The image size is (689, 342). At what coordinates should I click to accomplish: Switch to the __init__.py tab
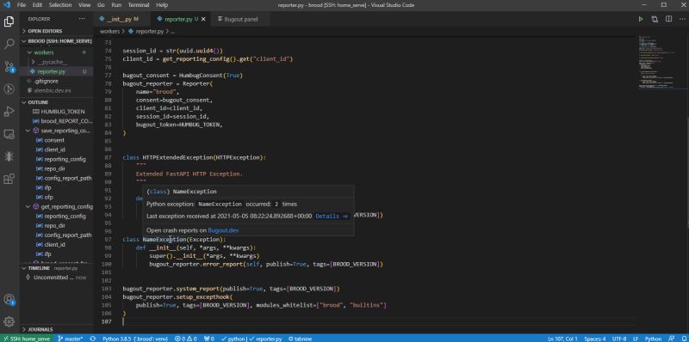(x=121, y=19)
